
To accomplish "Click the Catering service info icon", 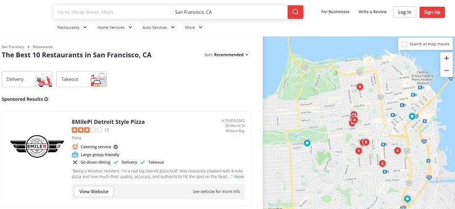I will point(116,147).
